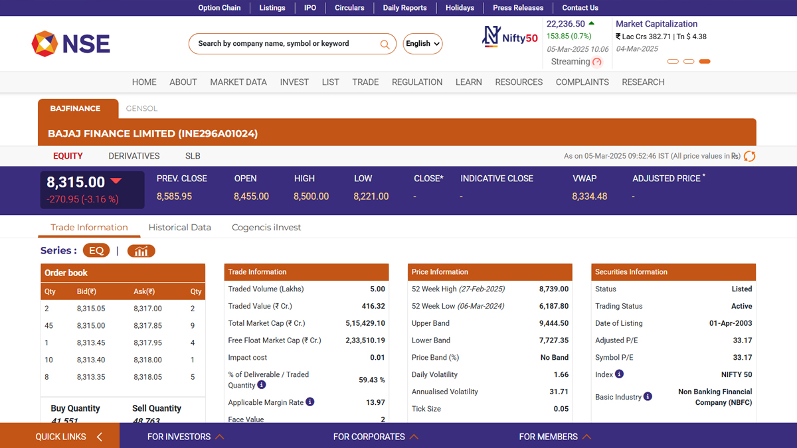Expand the For Investors footer menu
The image size is (797, 448).
(x=185, y=437)
